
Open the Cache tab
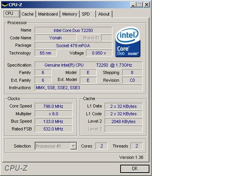click(x=28, y=14)
